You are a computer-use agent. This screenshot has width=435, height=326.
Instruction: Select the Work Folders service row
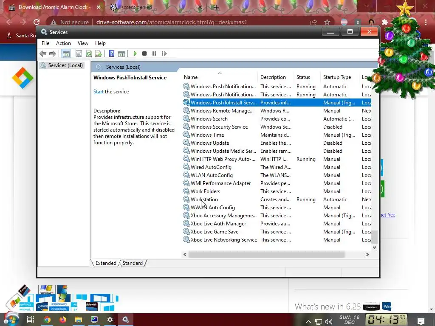pyautogui.click(x=277, y=191)
